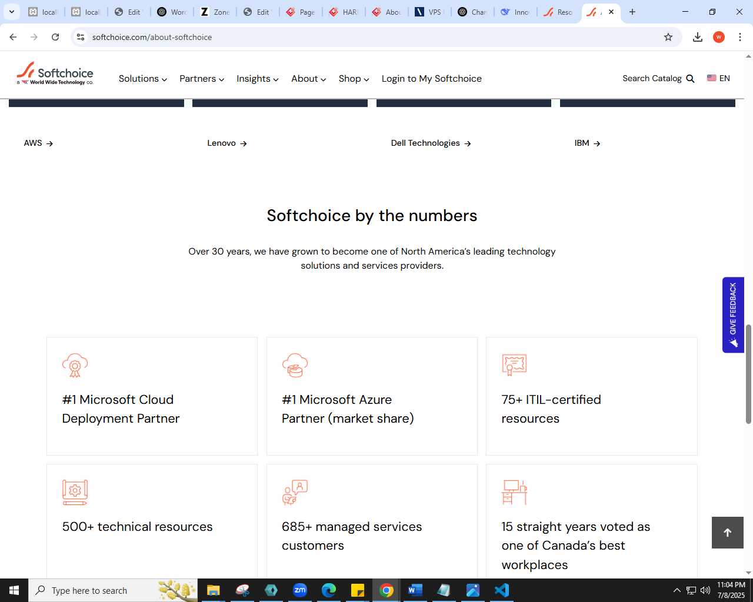753x602 pixels.
Task: Show hidden system tray icons
Action: click(677, 590)
